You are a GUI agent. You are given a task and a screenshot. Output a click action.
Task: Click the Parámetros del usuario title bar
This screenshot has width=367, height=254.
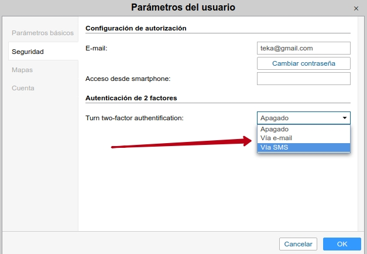pos(183,8)
